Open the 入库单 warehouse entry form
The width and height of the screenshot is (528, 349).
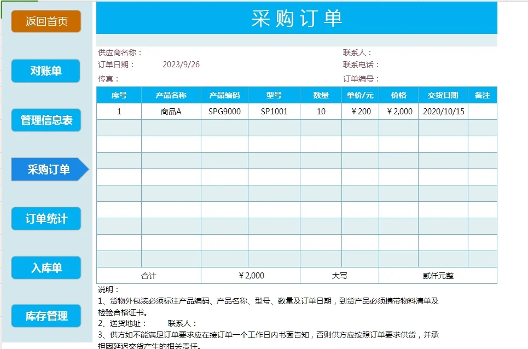45,267
